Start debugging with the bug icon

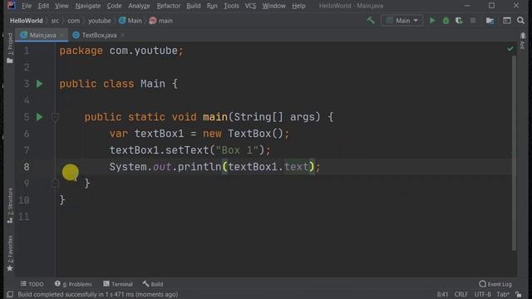[x=446, y=21]
